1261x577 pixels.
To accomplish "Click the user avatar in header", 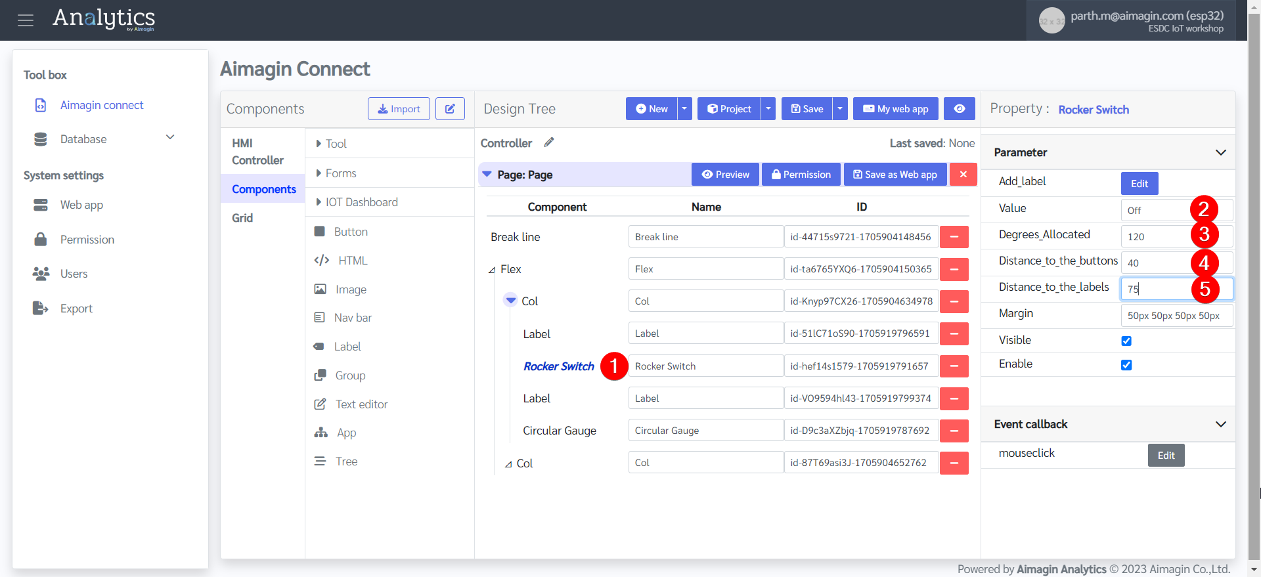I will tap(1051, 21).
